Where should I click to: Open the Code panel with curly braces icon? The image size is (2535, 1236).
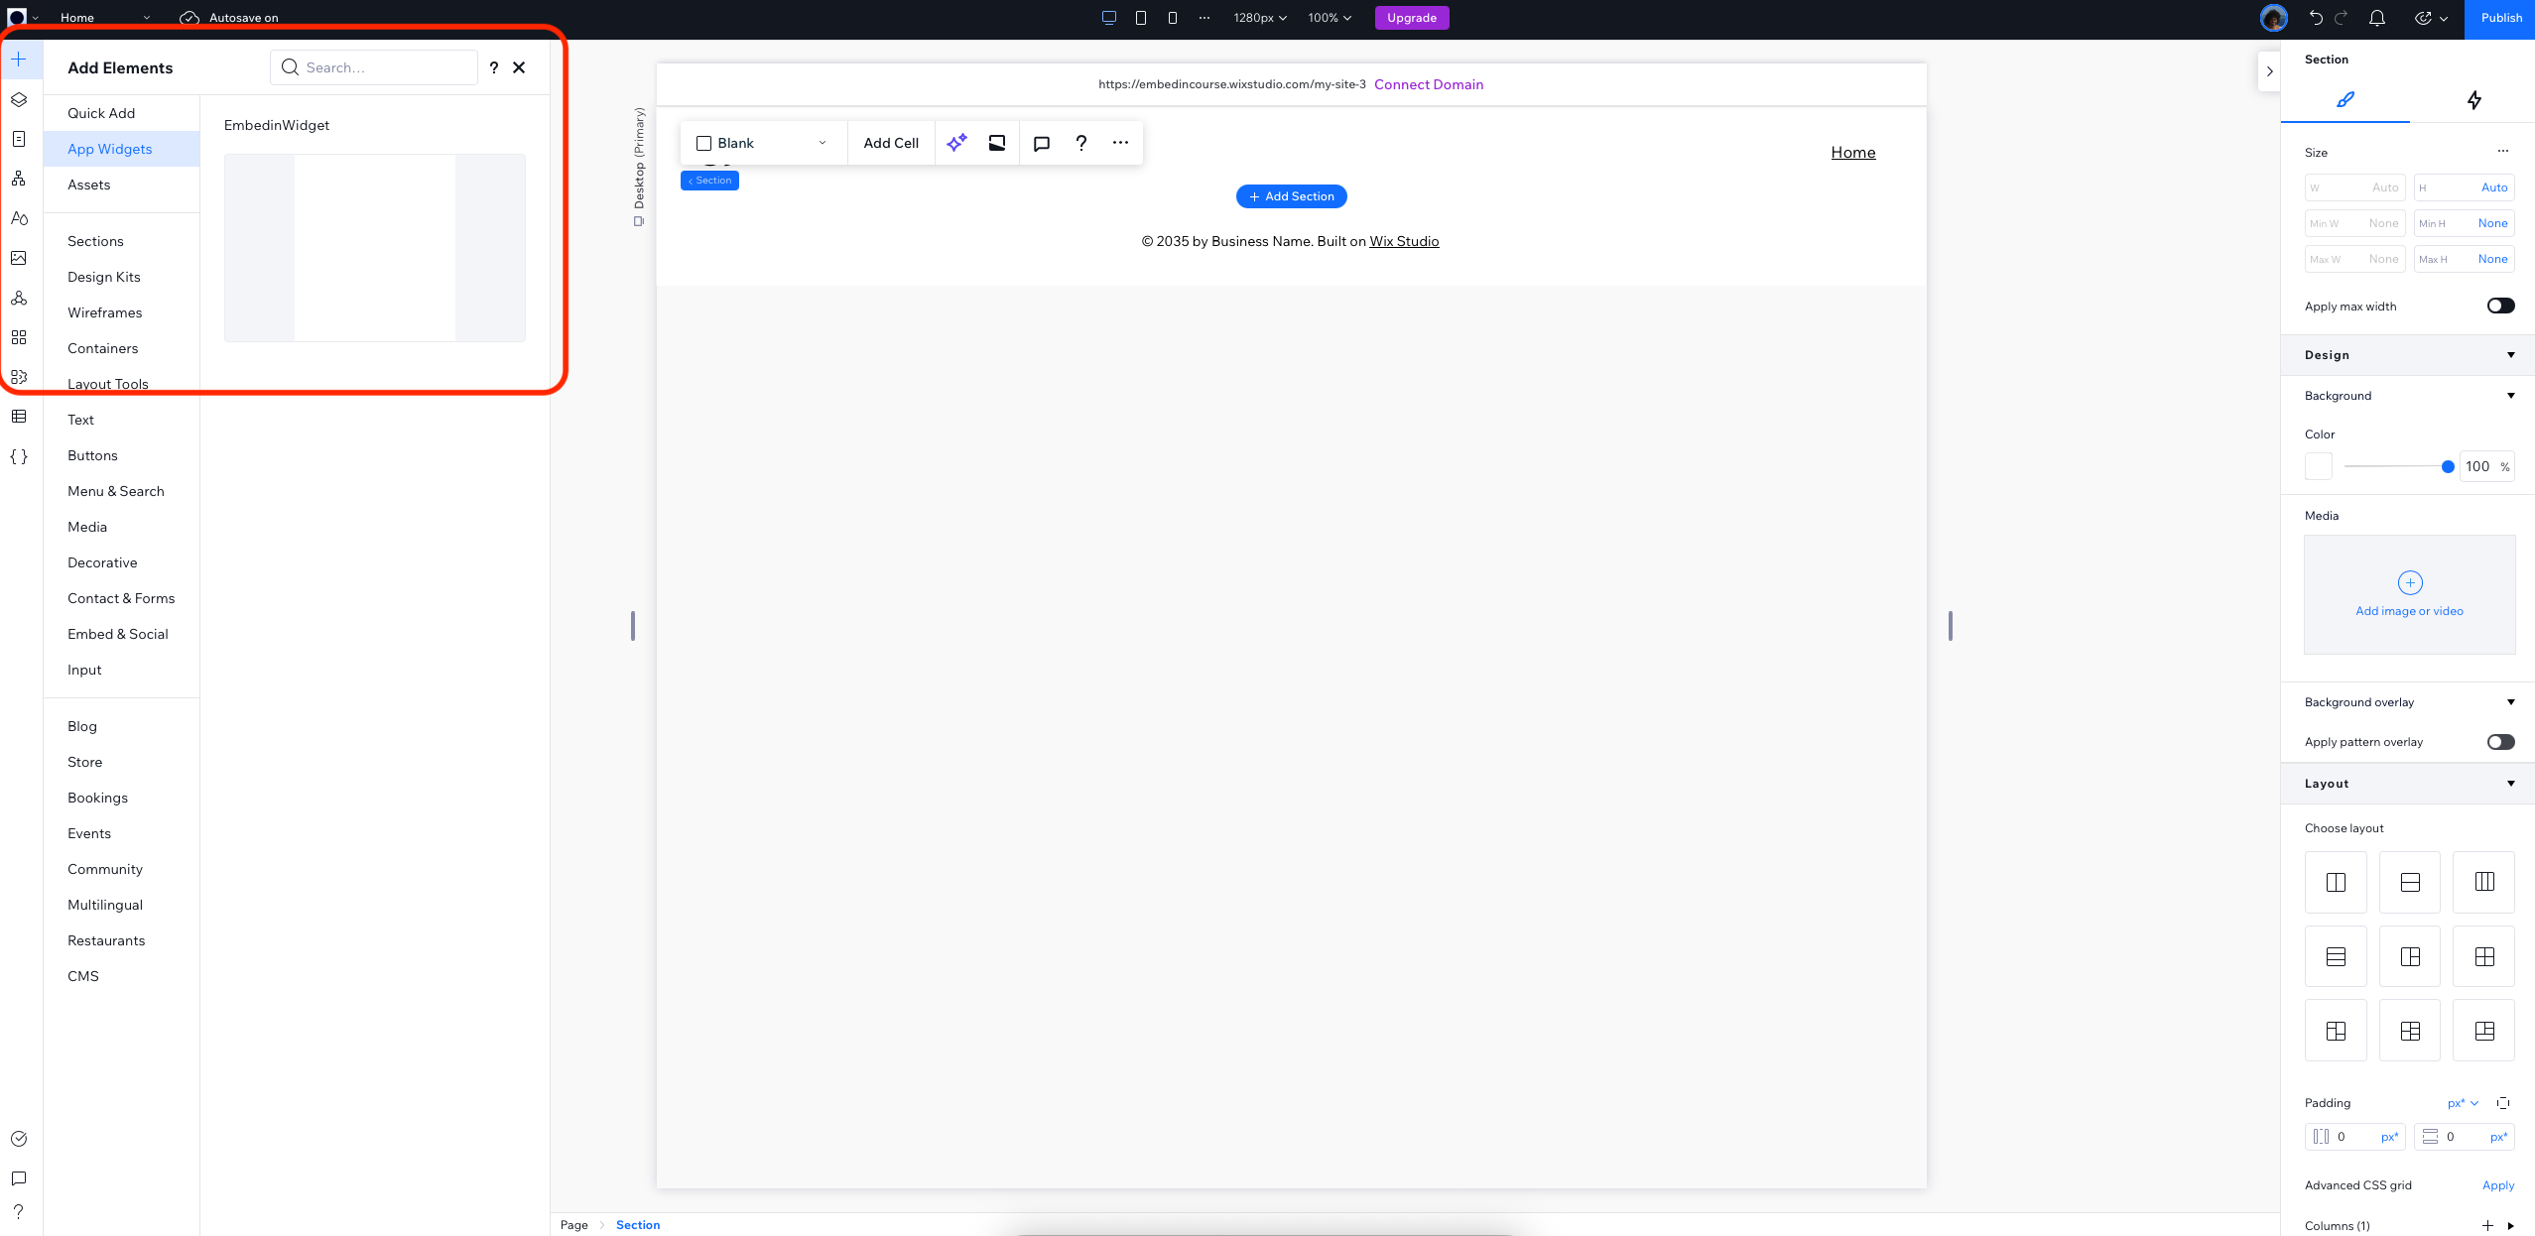point(19,456)
